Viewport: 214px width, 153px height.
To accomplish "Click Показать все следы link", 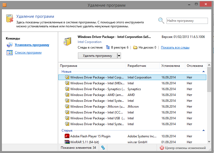I will (175, 47).
